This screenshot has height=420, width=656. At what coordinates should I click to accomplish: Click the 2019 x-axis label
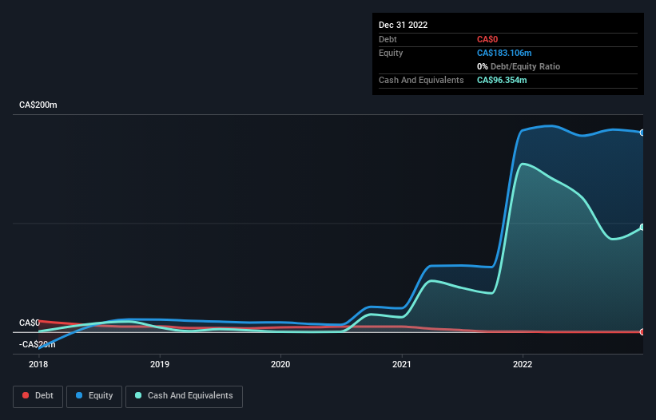(x=160, y=364)
